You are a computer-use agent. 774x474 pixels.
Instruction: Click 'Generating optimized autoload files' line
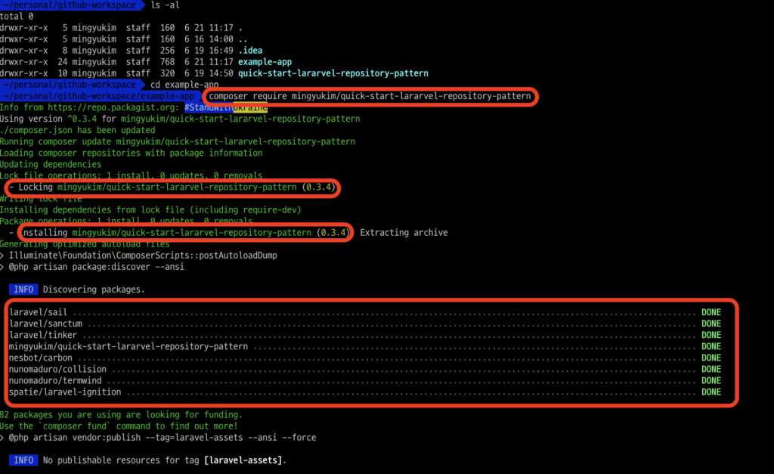click(x=85, y=244)
